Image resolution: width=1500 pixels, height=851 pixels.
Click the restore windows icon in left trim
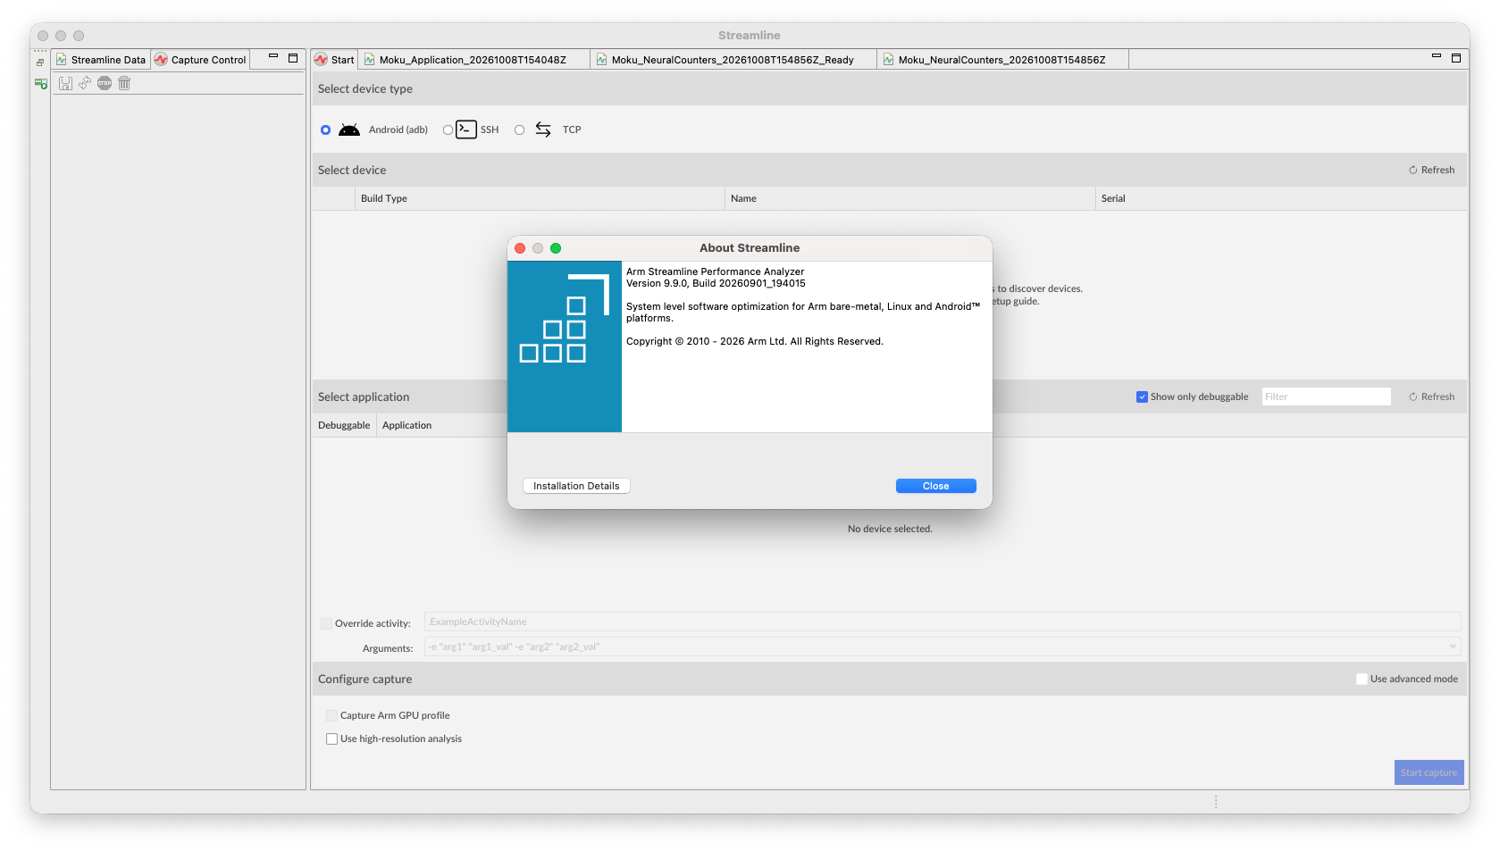[x=40, y=63]
